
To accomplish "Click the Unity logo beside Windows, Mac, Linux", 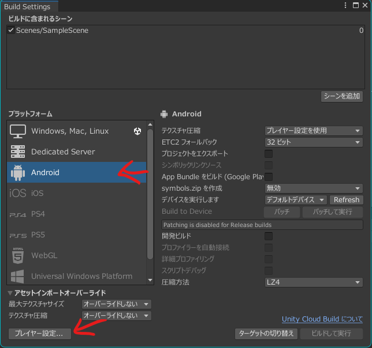I will 137,131.
